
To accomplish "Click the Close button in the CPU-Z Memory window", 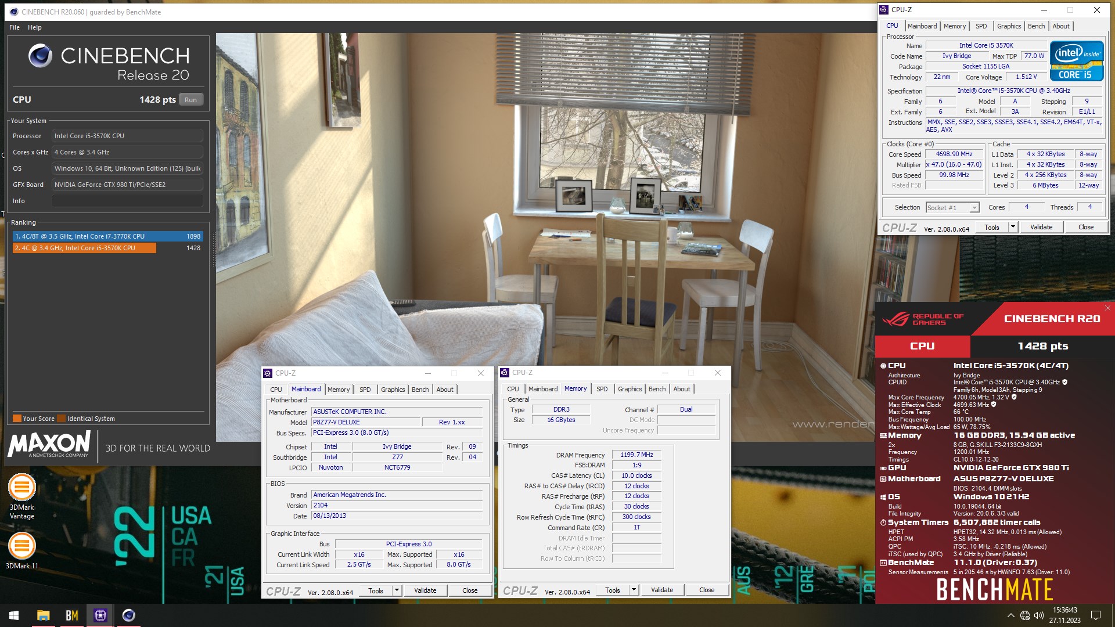I will click(707, 590).
